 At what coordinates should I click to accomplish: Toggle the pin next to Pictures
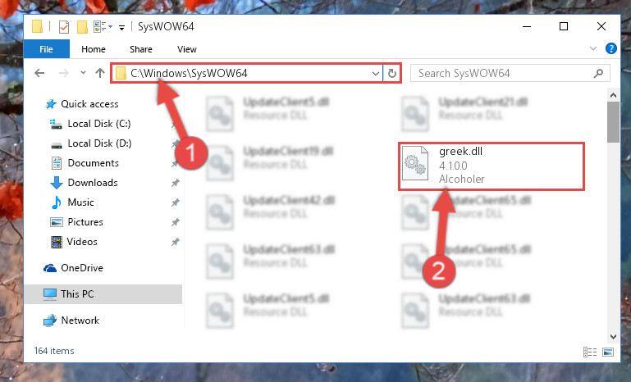click(175, 222)
